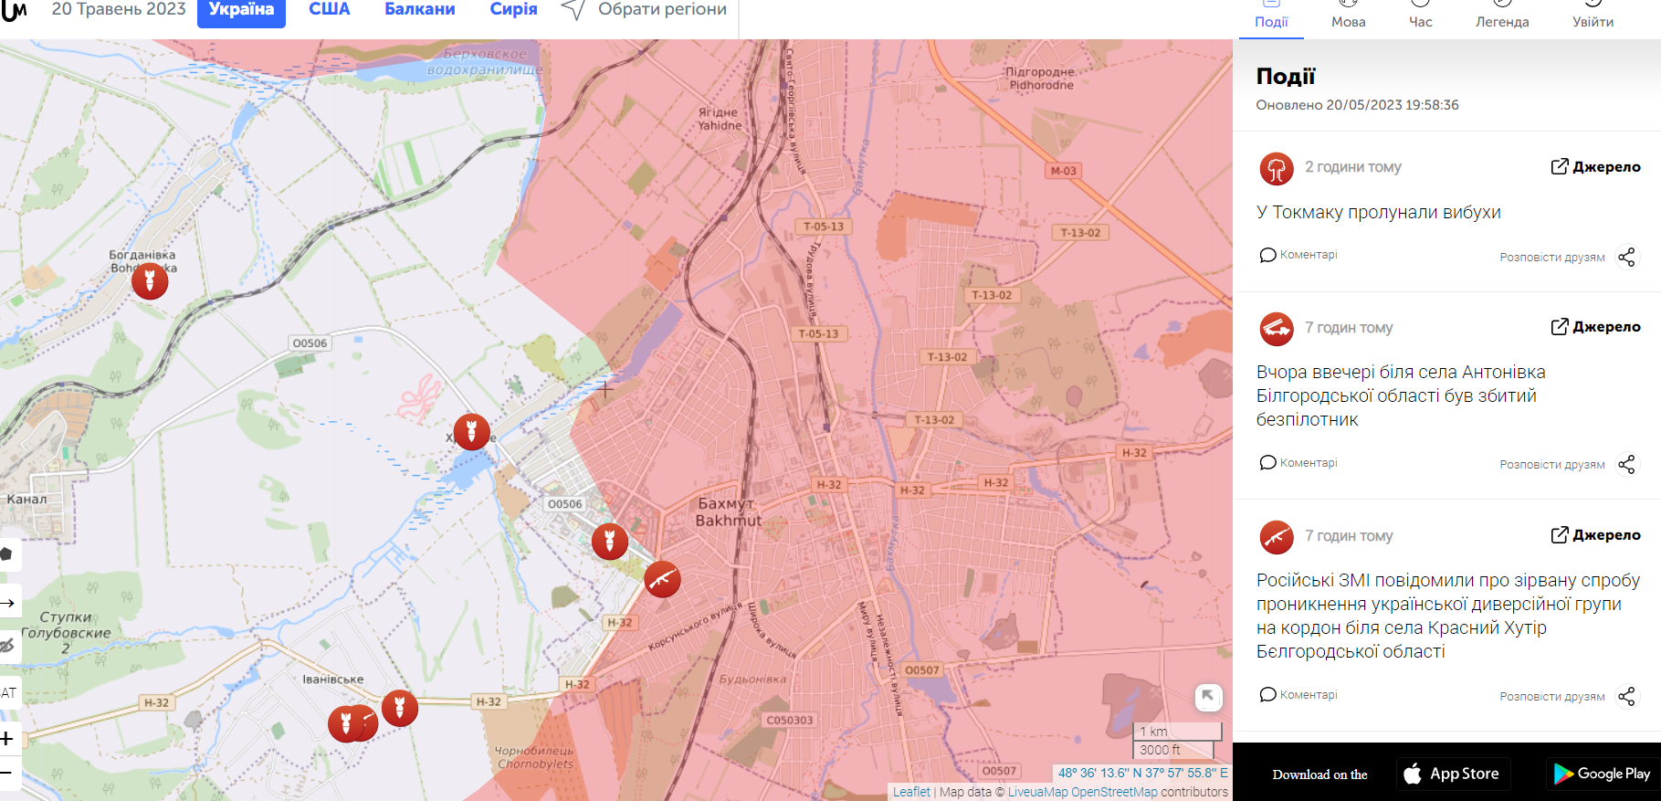
Task: Collapse the map fullscreen arrow button
Action: 1208,697
